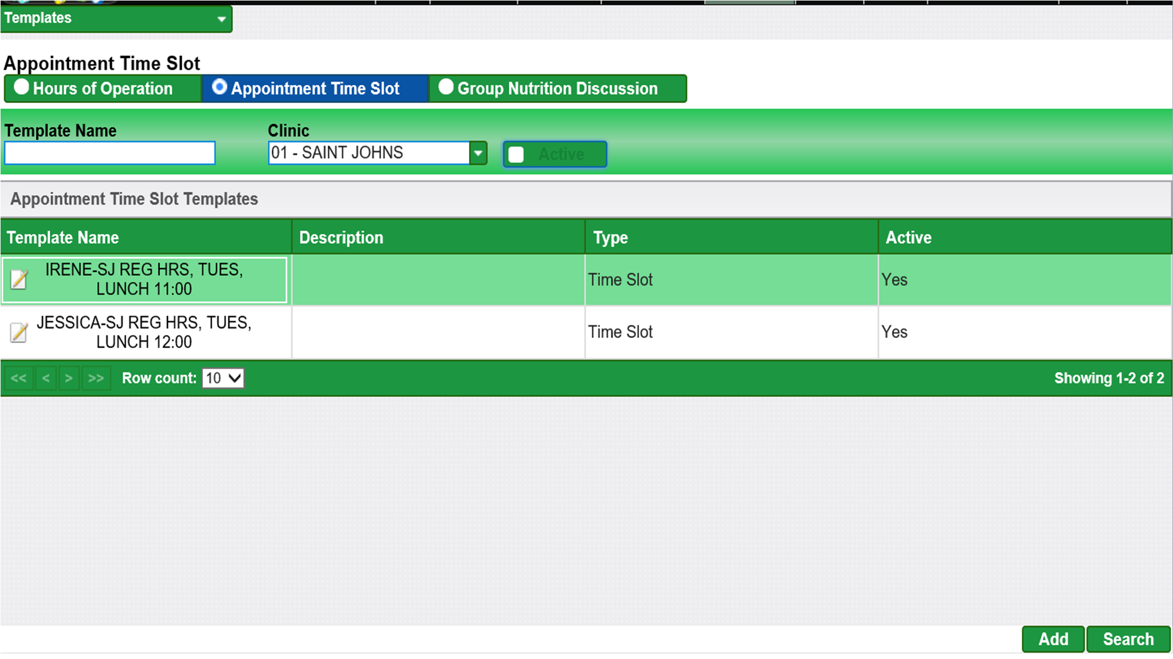
Task: Go to next page of results
Action: (x=69, y=378)
